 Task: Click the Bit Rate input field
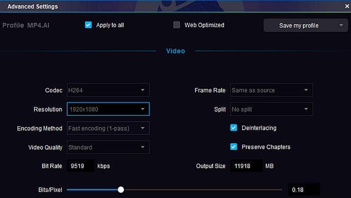point(81,166)
